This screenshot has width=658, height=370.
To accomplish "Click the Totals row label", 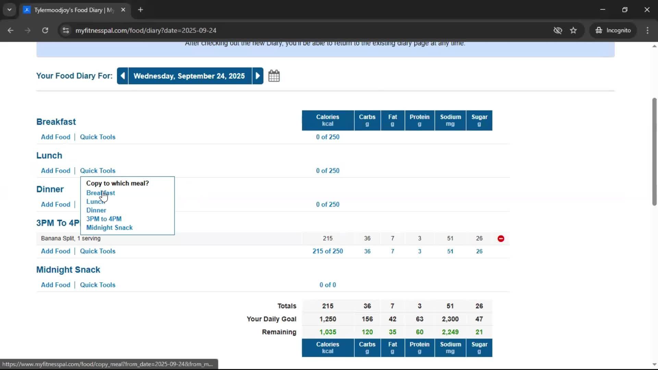I will [x=287, y=306].
